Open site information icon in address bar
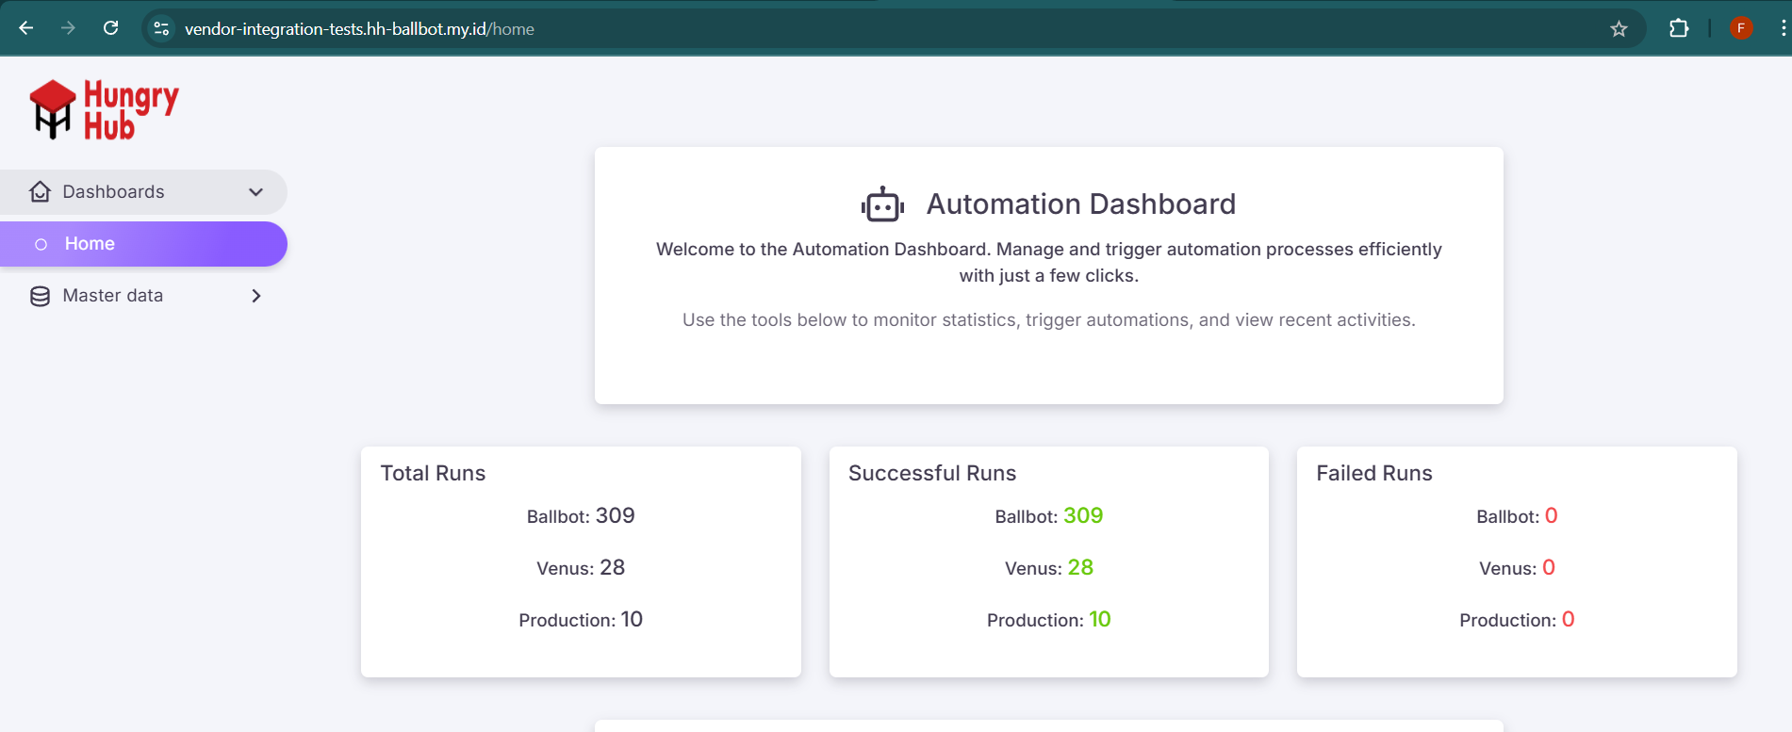 click(161, 28)
